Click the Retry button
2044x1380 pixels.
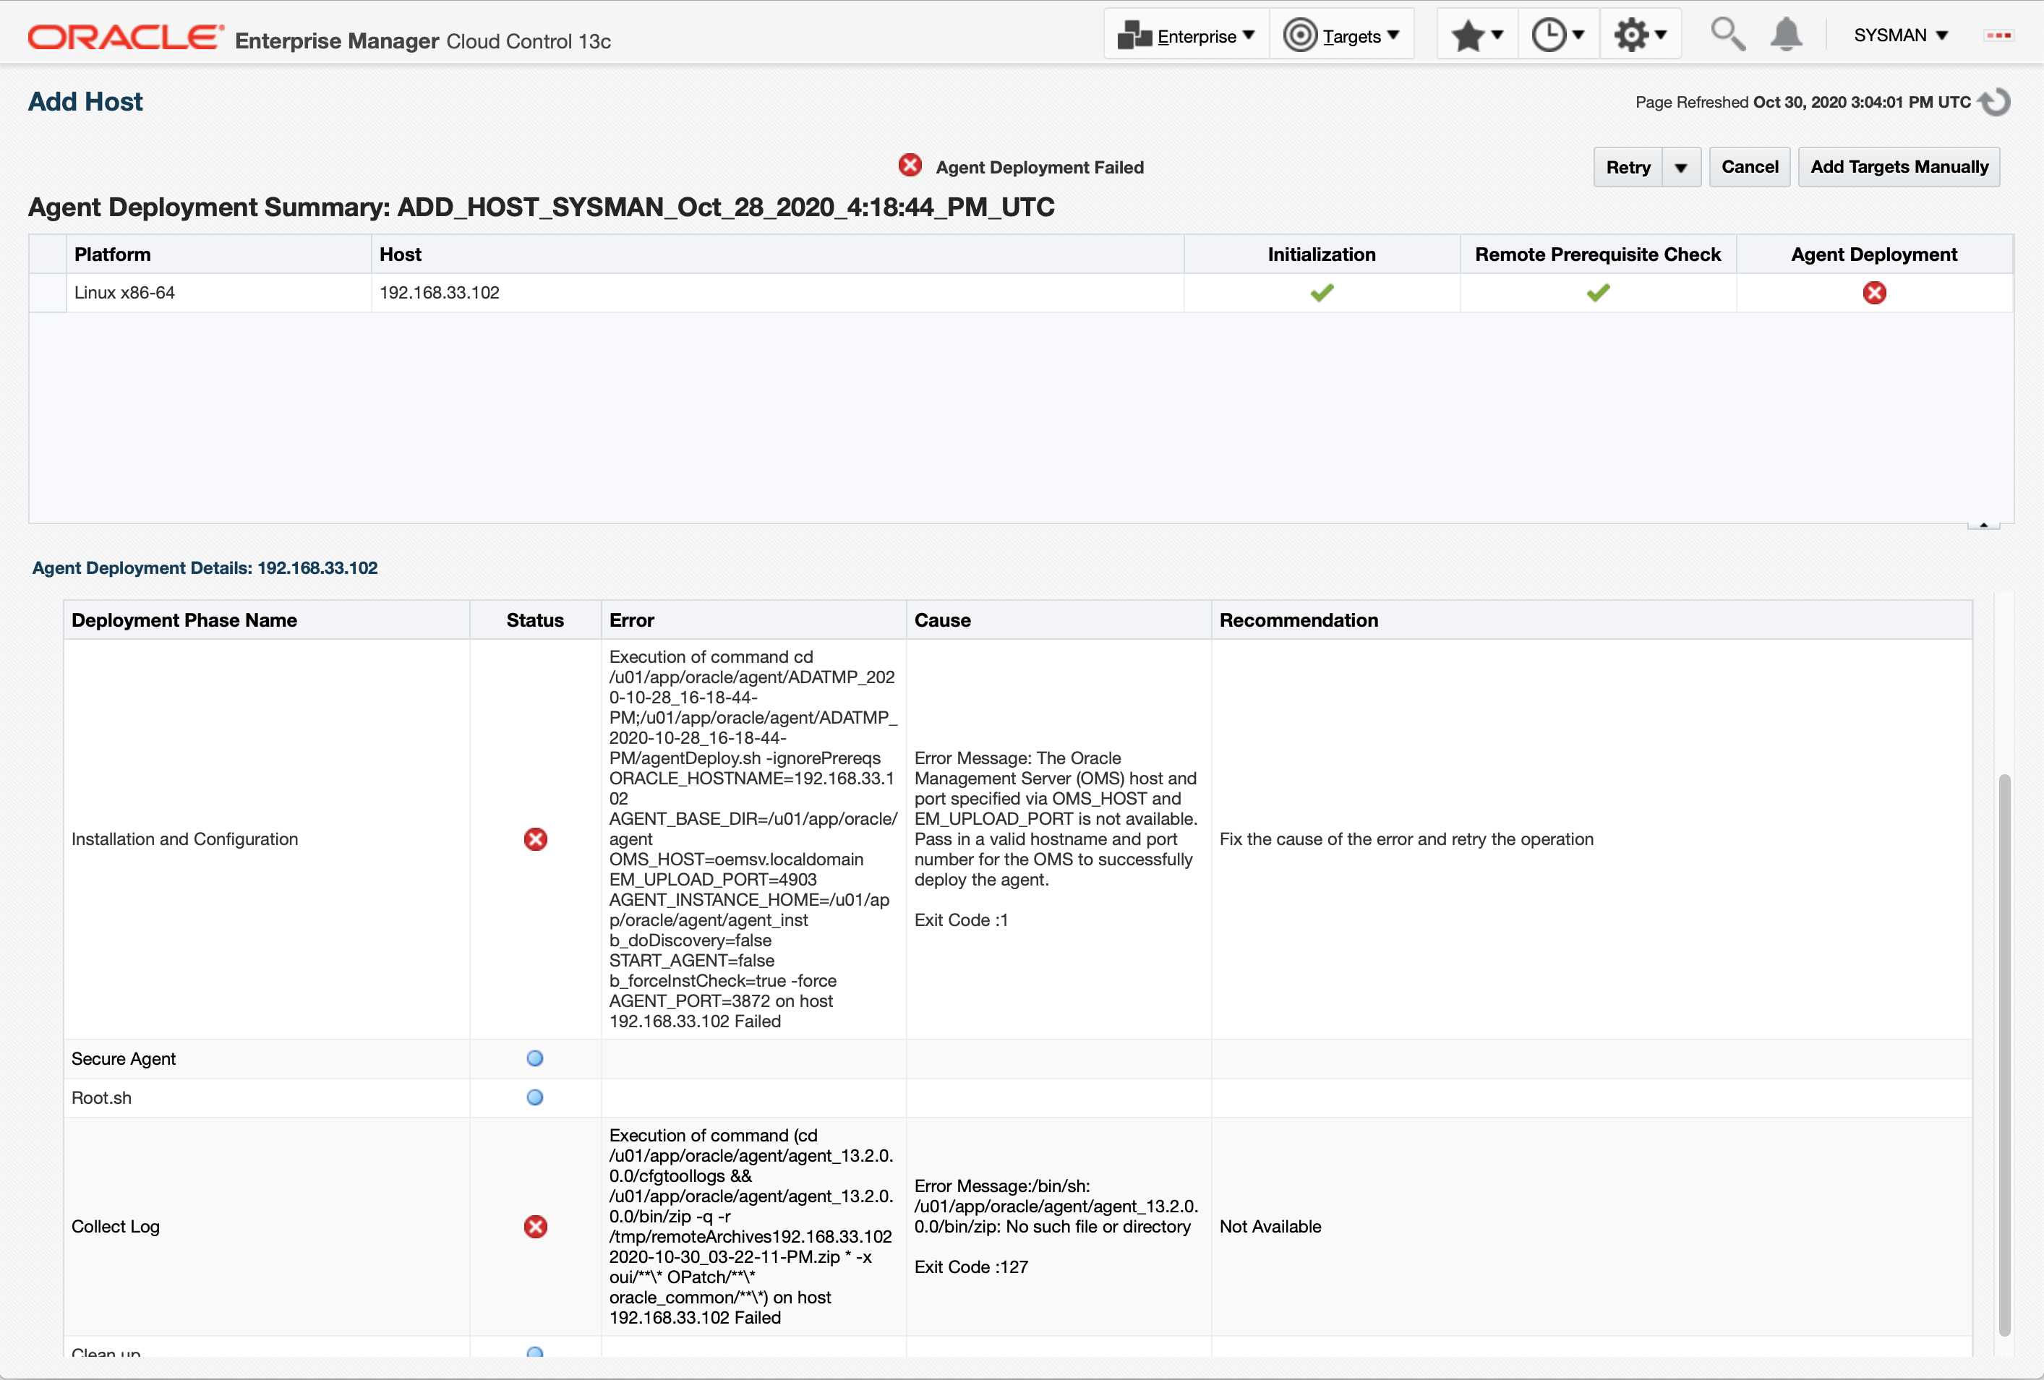[x=1628, y=167]
